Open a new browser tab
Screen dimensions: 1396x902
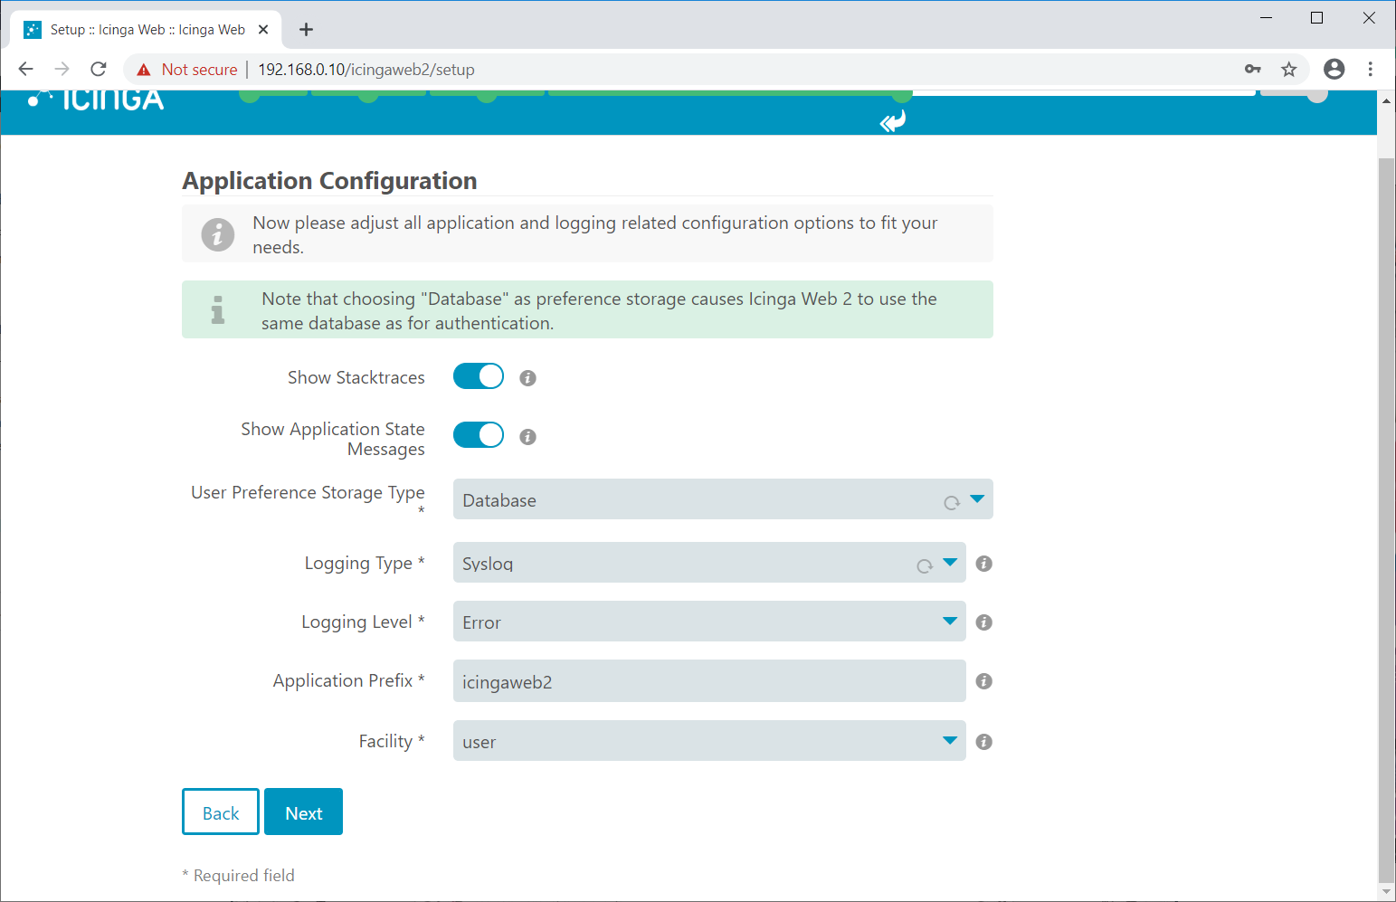pyautogui.click(x=307, y=30)
